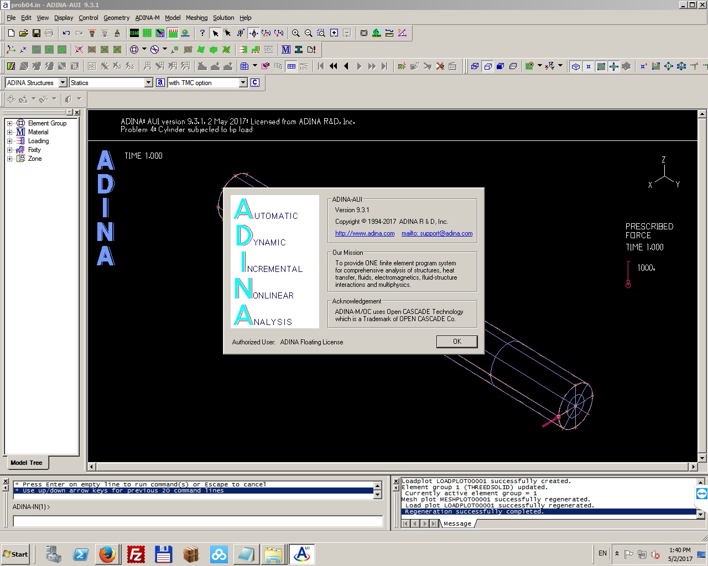
Task: Click the Define Points icon with XYZ axes
Action: pos(11,50)
